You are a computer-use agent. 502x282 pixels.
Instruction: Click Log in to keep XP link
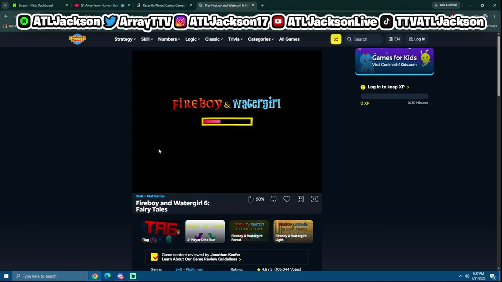388,87
